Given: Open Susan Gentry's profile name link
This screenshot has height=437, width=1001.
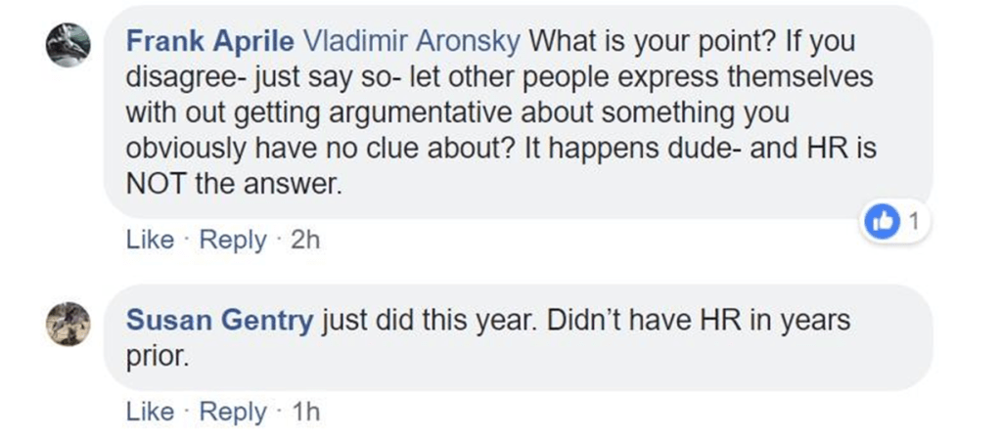Looking at the screenshot, I should tap(221, 320).
